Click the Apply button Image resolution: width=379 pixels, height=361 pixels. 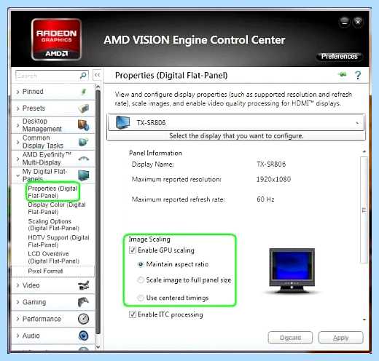tap(340, 338)
